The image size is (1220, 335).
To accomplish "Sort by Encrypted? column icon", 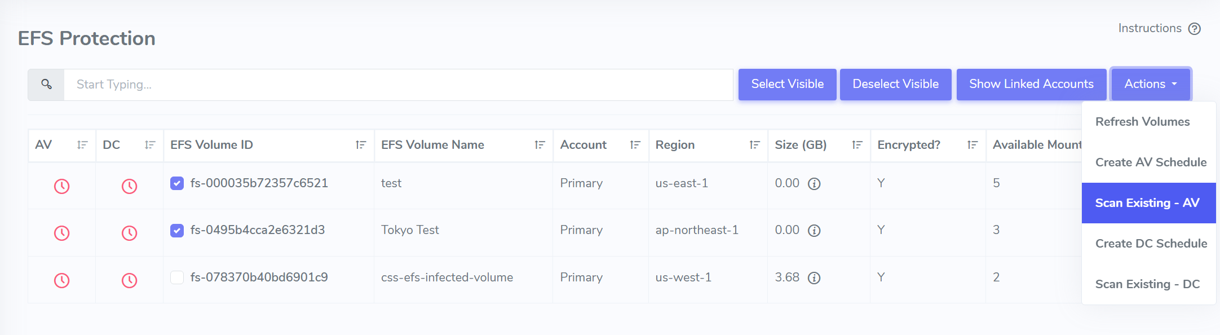I will click(x=972, y=146).
